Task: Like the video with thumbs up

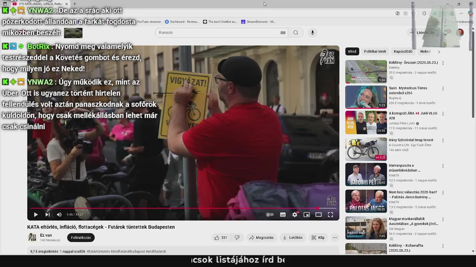Action: [x=221, y=238]
